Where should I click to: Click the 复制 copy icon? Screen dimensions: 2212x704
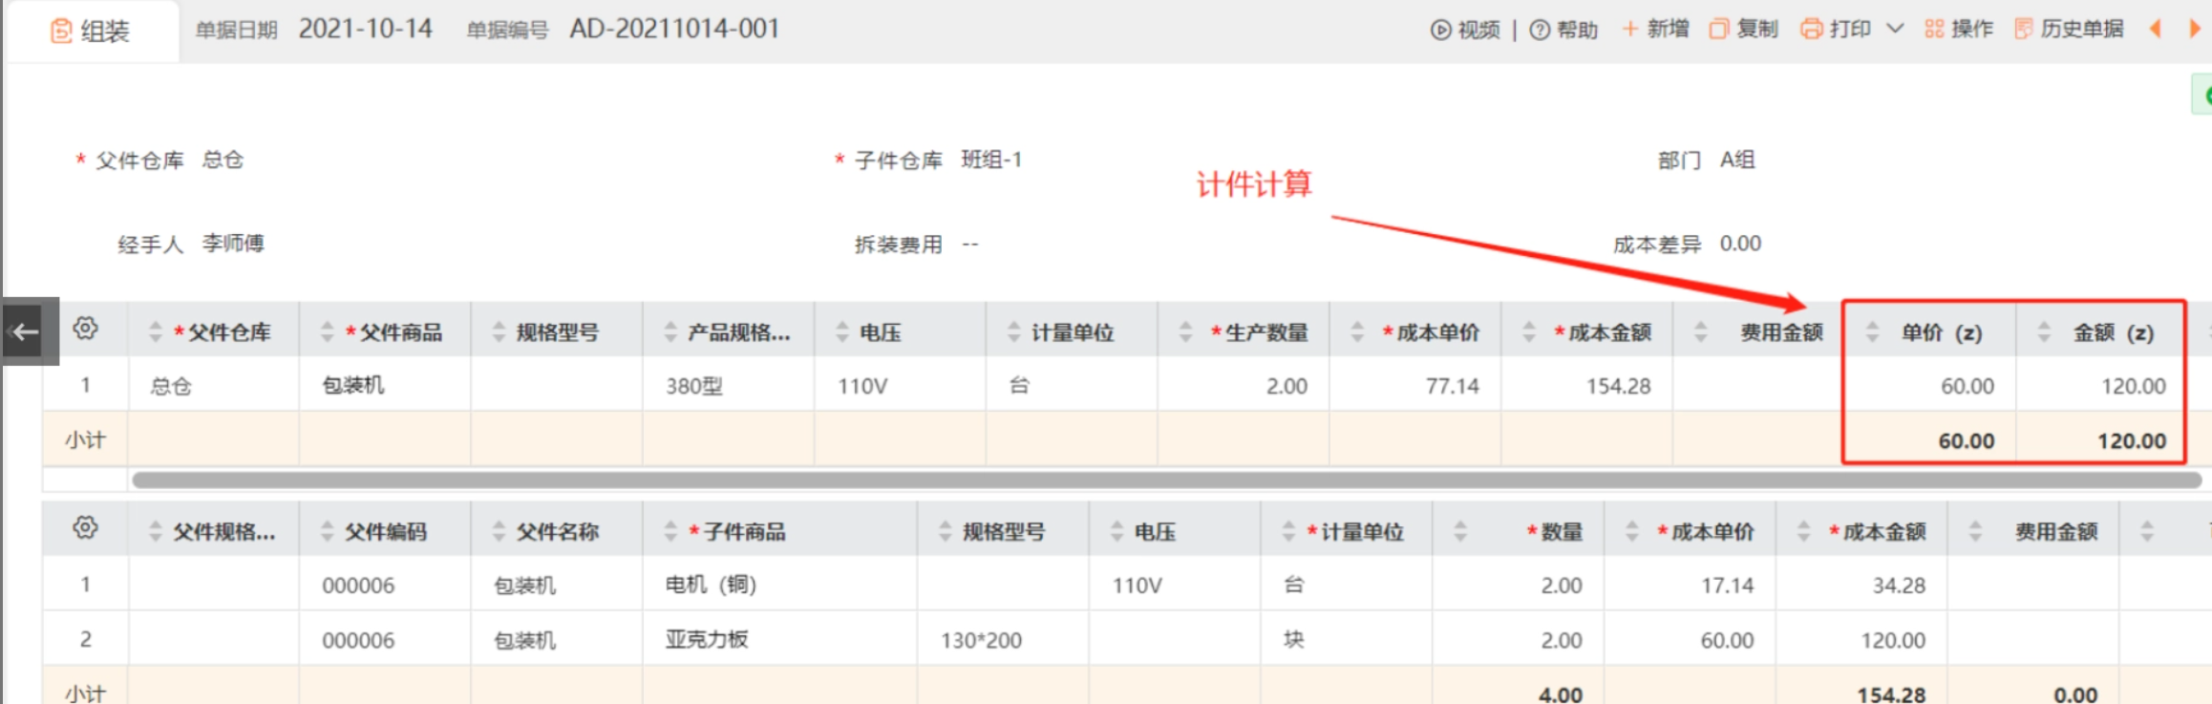click(x=1718, y=29)
